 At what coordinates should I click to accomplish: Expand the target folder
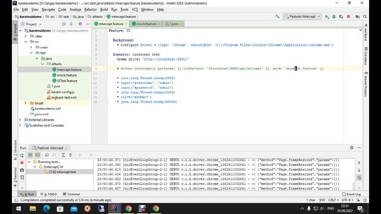coord(25,103)
